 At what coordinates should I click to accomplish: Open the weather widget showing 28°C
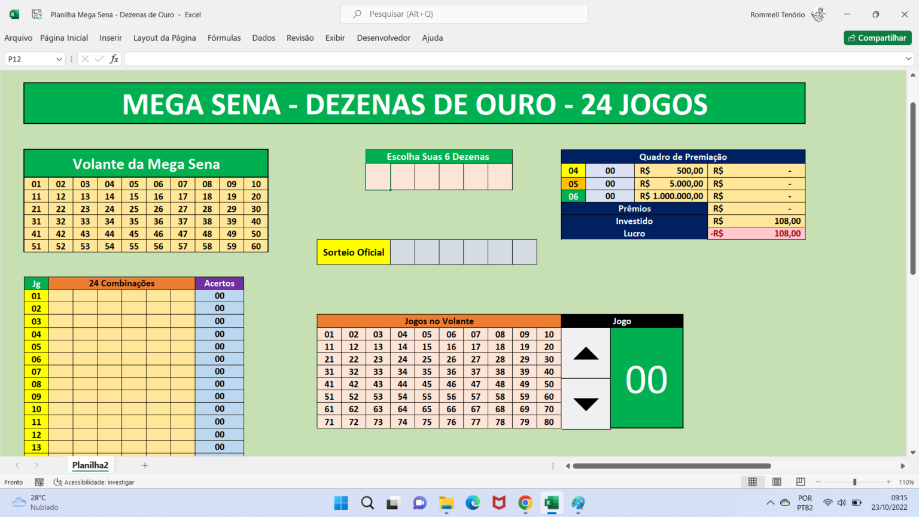click(x=36, y=503)
